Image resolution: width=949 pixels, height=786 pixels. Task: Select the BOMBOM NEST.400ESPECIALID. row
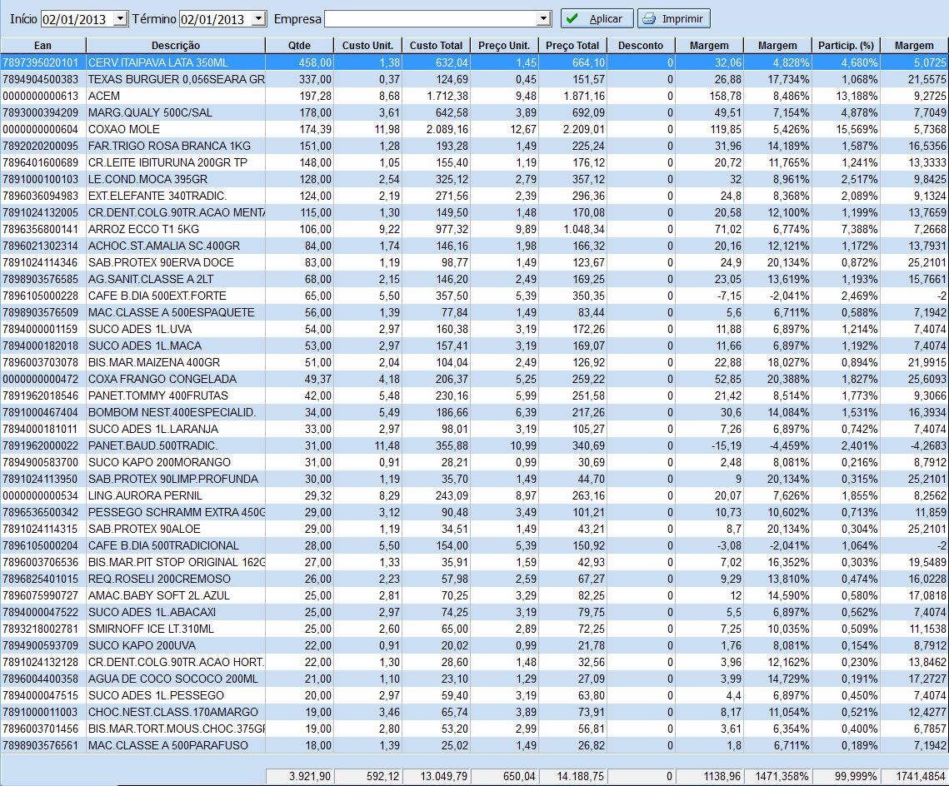(x=475, y=412)
